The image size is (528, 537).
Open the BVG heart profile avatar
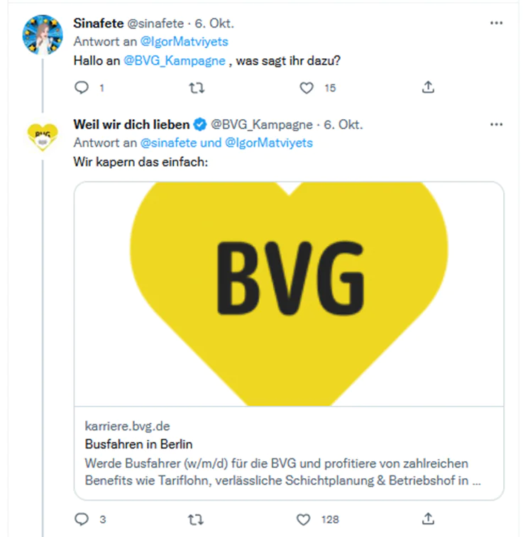43,136
